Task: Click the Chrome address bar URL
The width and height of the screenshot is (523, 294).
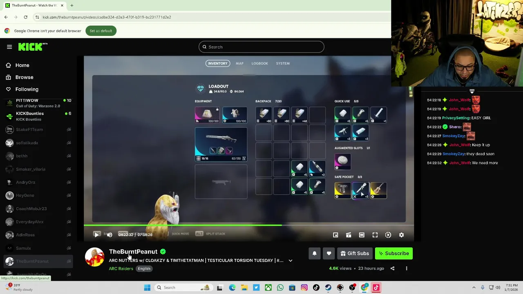Action: [x=107, y=17]
